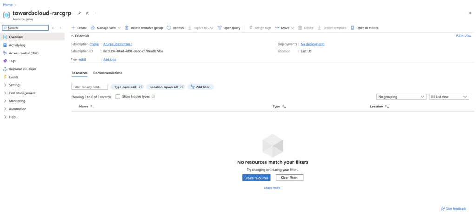
Task: Click the Add tags link
Action: (x=110, y=59)
